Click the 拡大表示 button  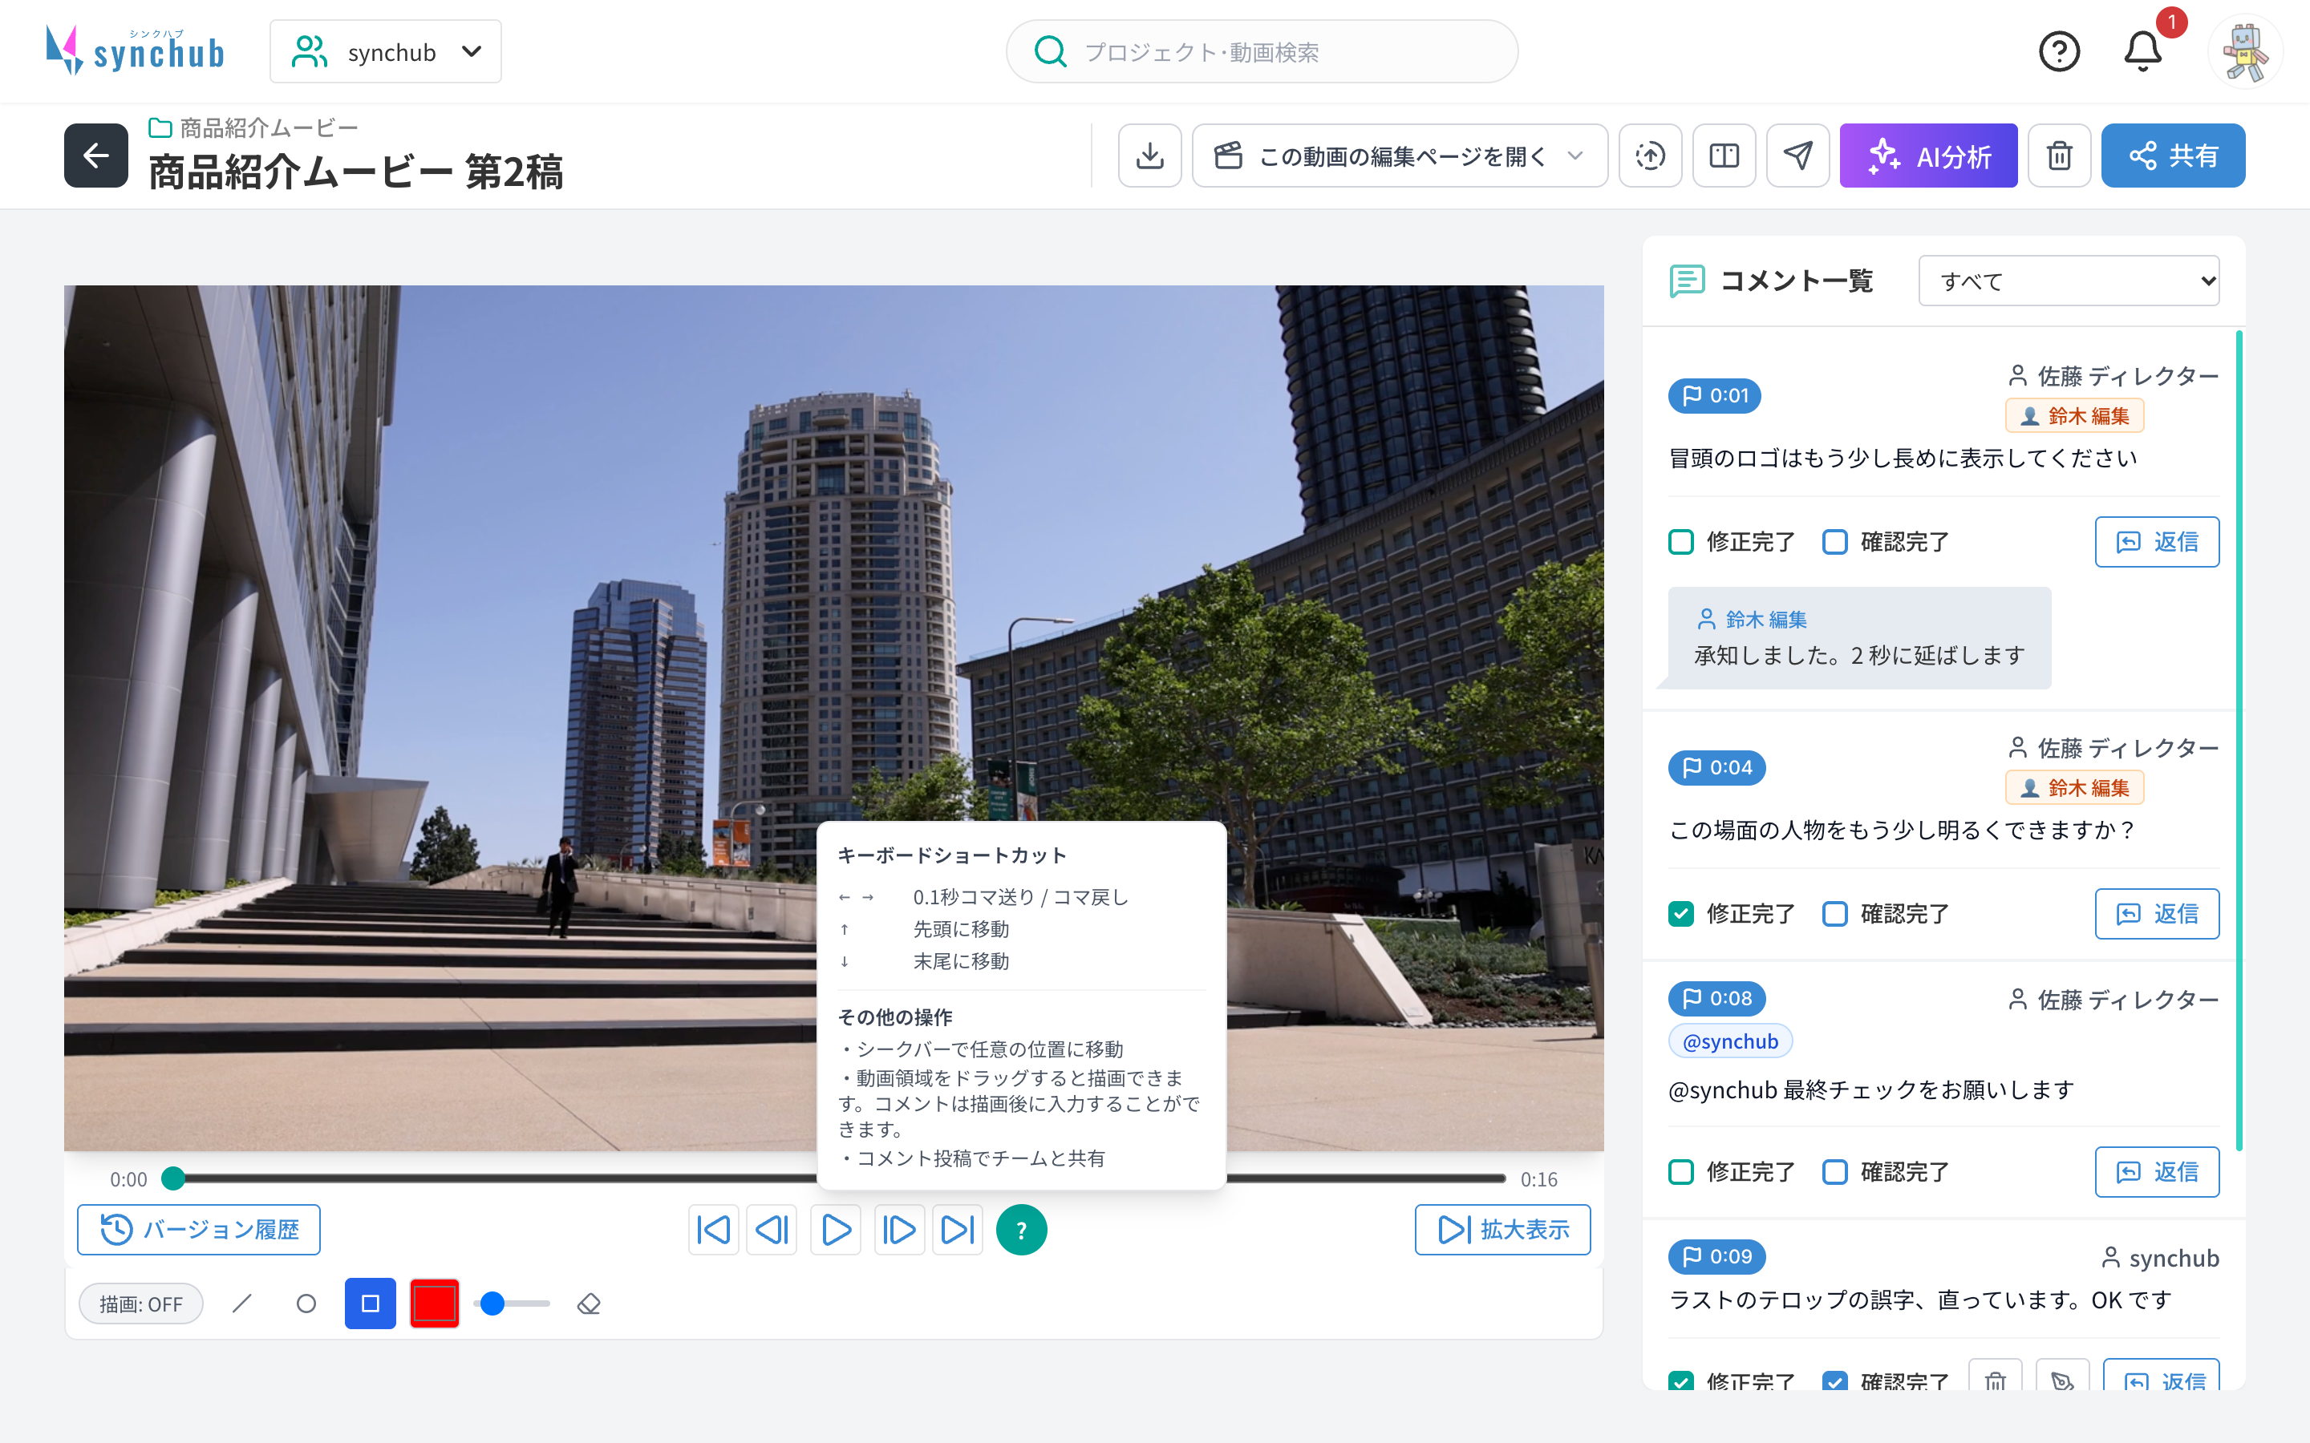tap(1502, 1229)
